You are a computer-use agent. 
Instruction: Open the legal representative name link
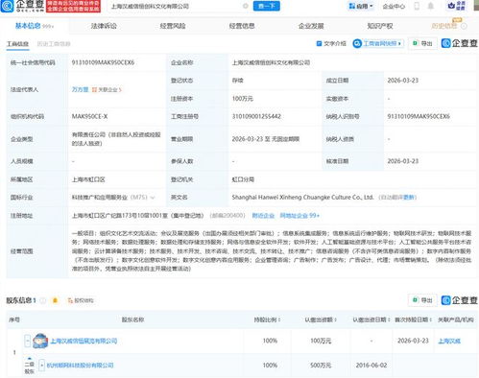tap(80, 89)
